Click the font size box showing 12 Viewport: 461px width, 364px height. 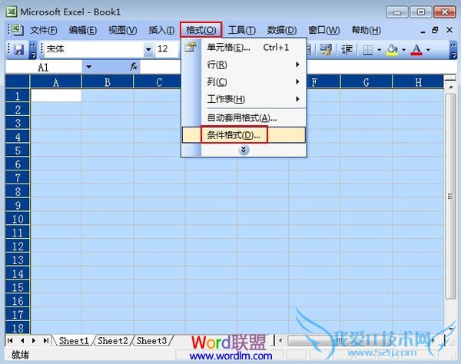tap(167, 49)
